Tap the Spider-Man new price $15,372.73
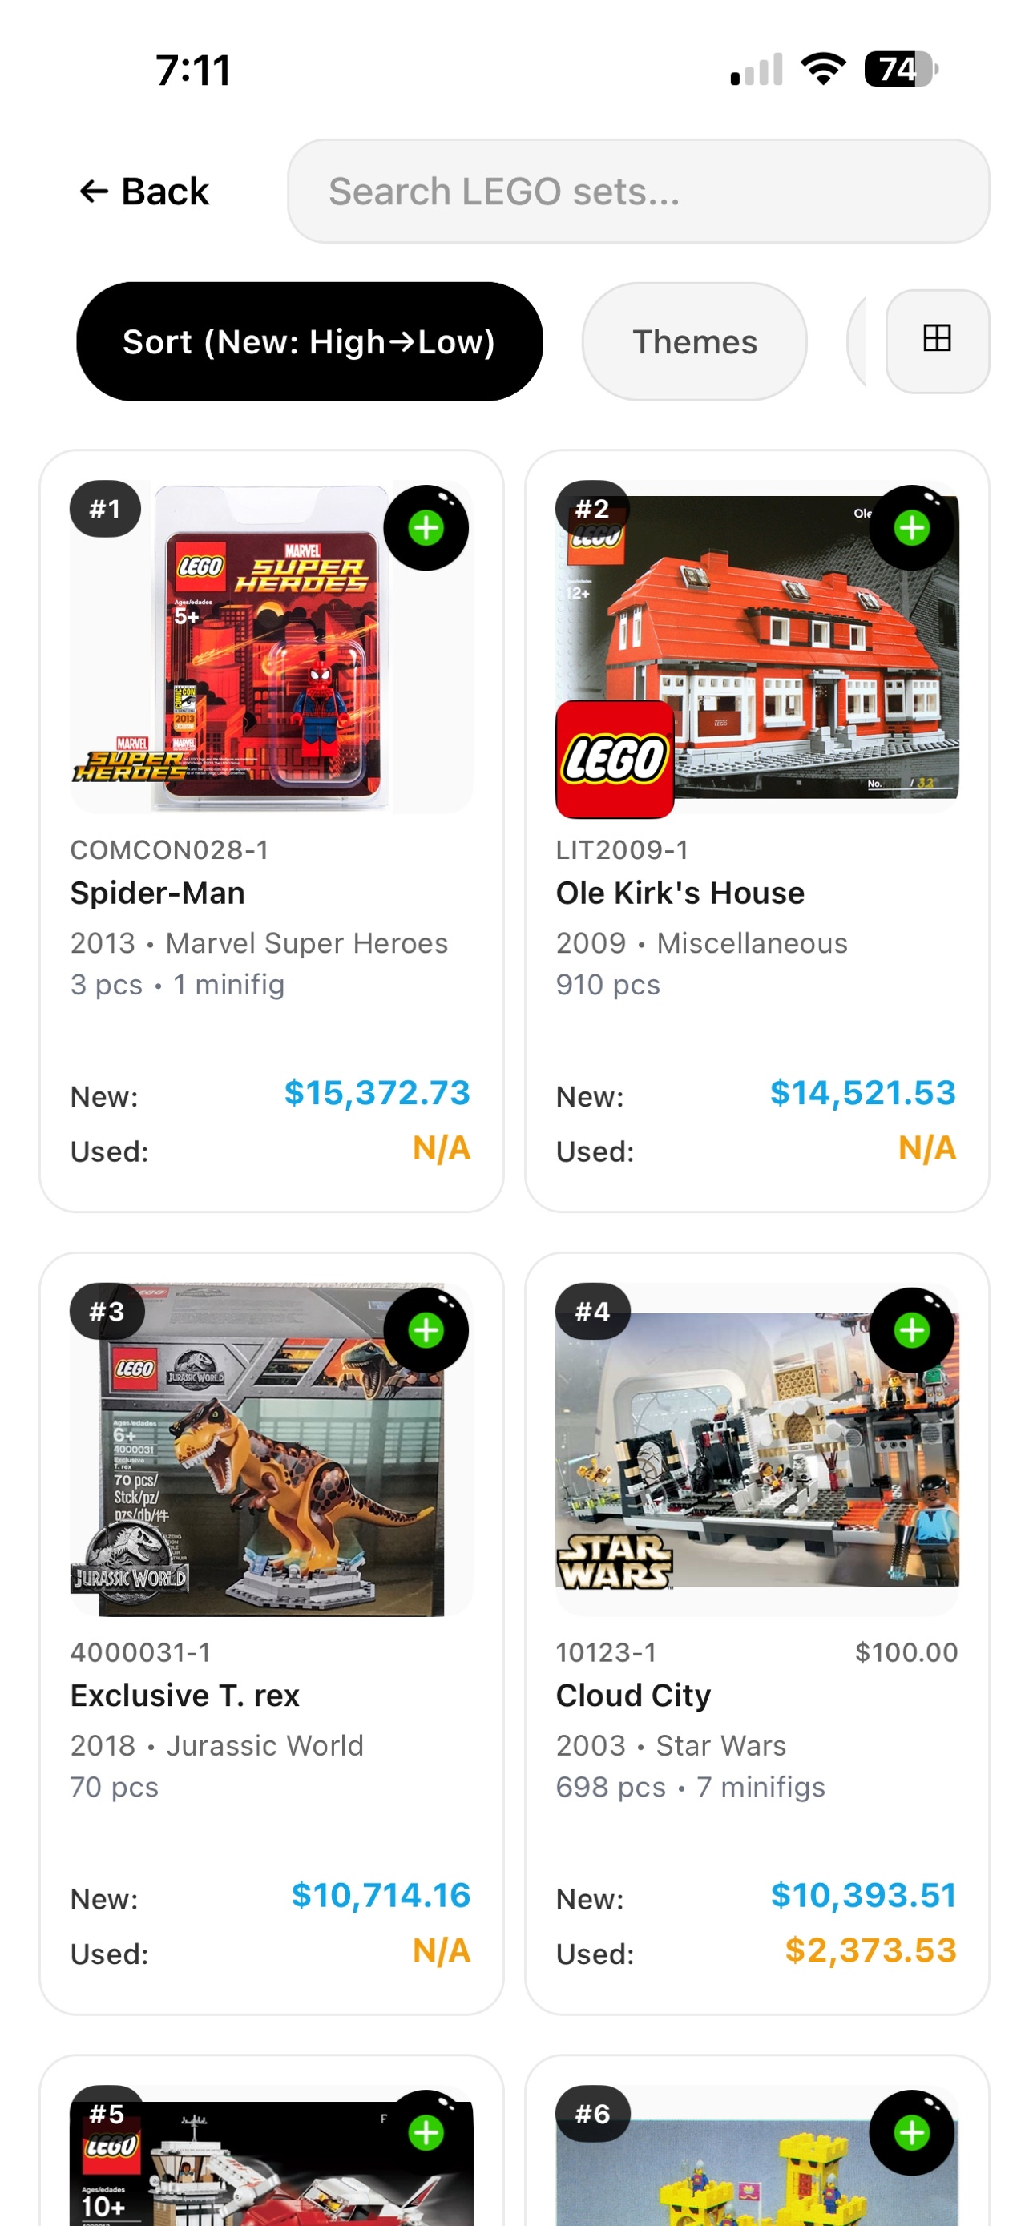 377,1093
